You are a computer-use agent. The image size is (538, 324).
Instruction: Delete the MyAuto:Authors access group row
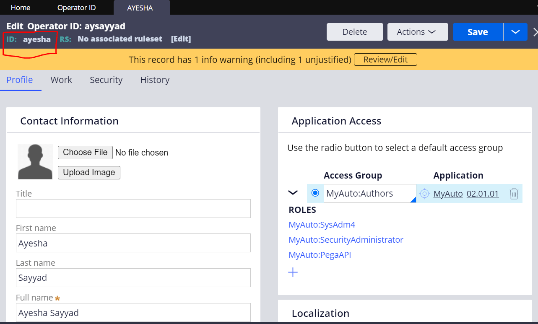click(514, 194)
